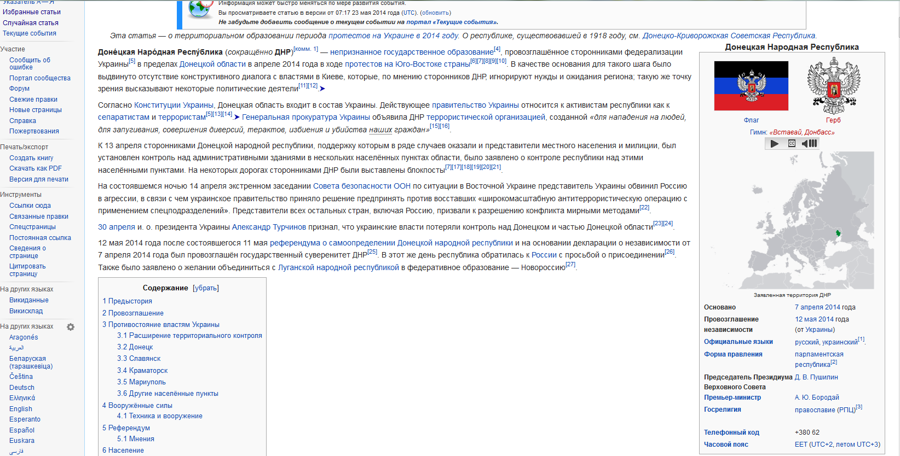
Task: Go to 3 Противостояние властям Украины
Action: (161, 325)
